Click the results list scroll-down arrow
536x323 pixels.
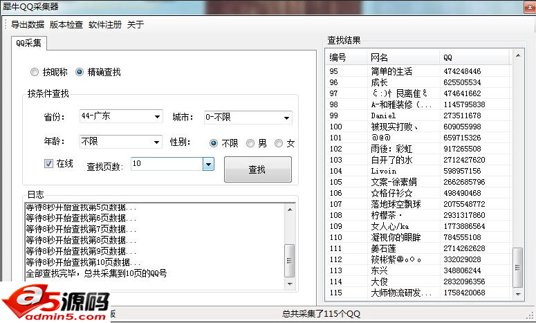pyautogui.click(x=518, y=294)
